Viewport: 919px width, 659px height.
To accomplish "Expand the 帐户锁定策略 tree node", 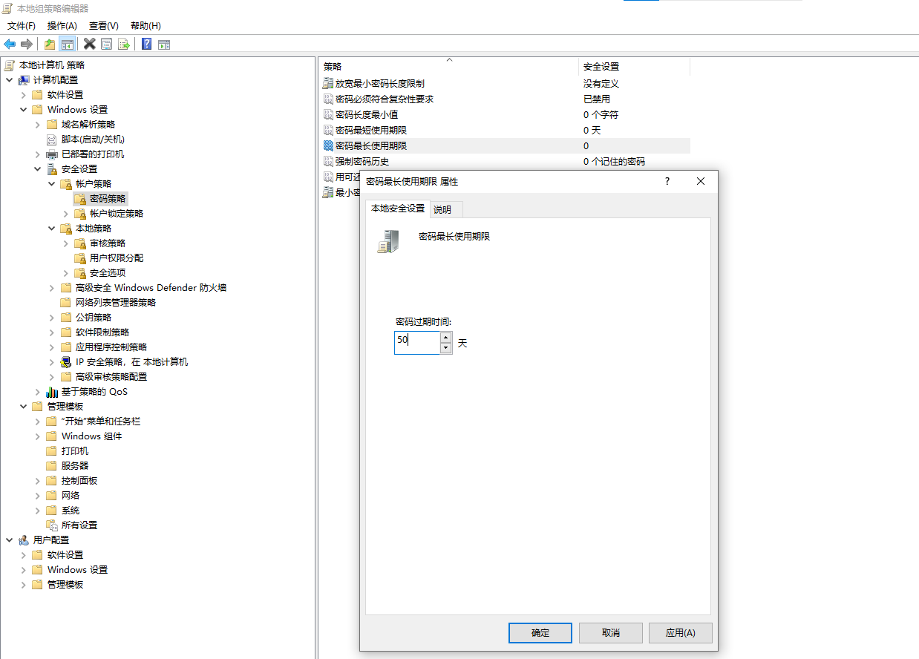I will pos(65,213).
